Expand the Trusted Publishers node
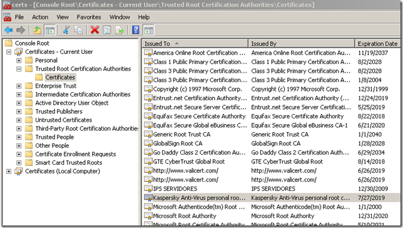The height and width of the screenshot is (228, 403). click(x=19, y=111)
